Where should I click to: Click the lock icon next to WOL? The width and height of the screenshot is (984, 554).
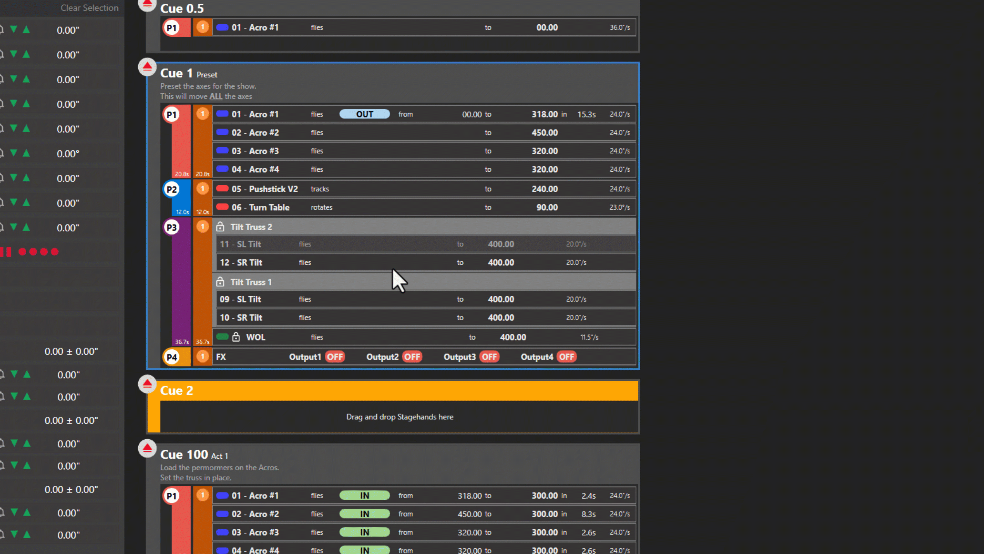coord(236,337)
